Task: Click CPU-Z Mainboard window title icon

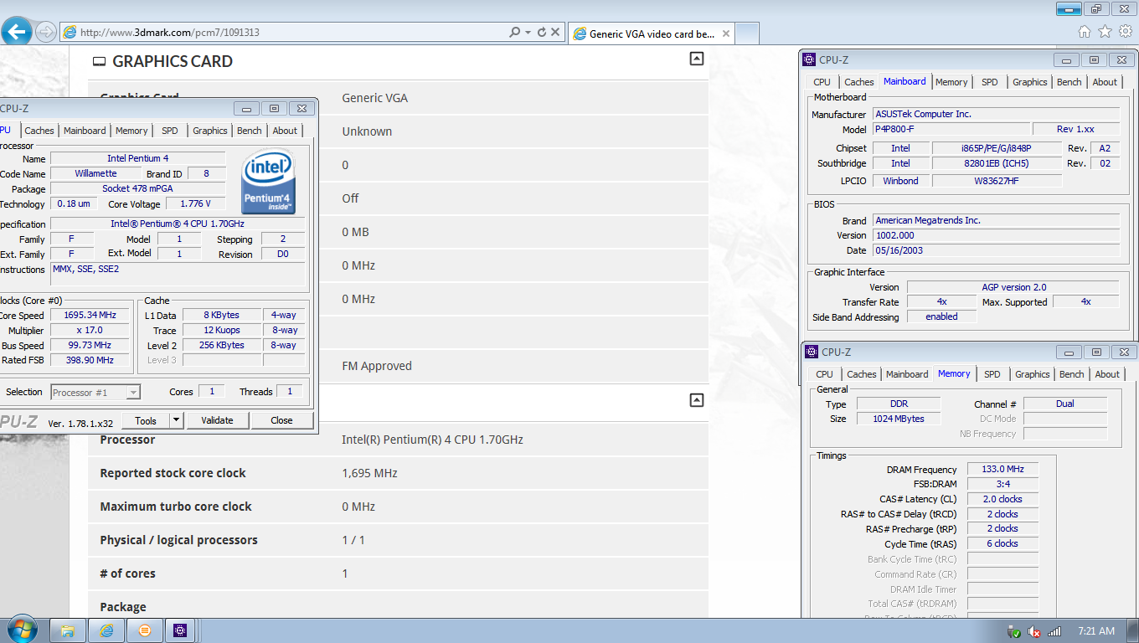Action: (x=808, y=59)
